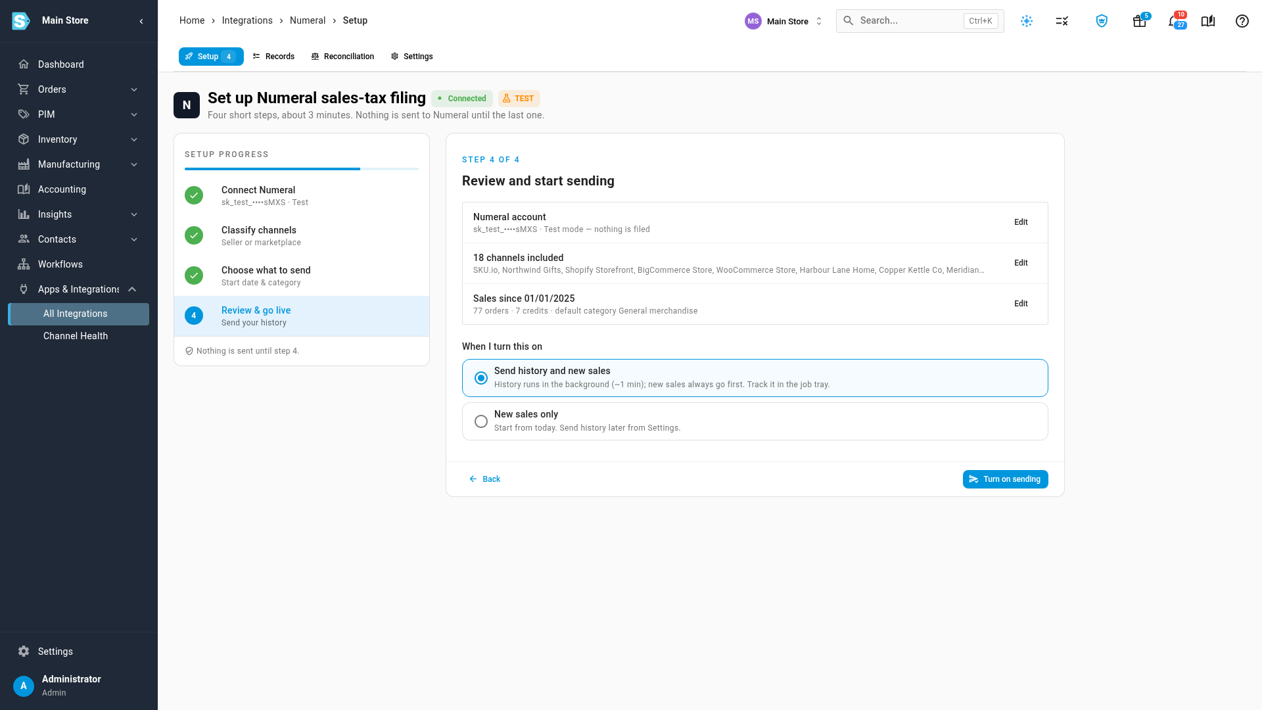Switch to the Records tab

click(273, 57)
